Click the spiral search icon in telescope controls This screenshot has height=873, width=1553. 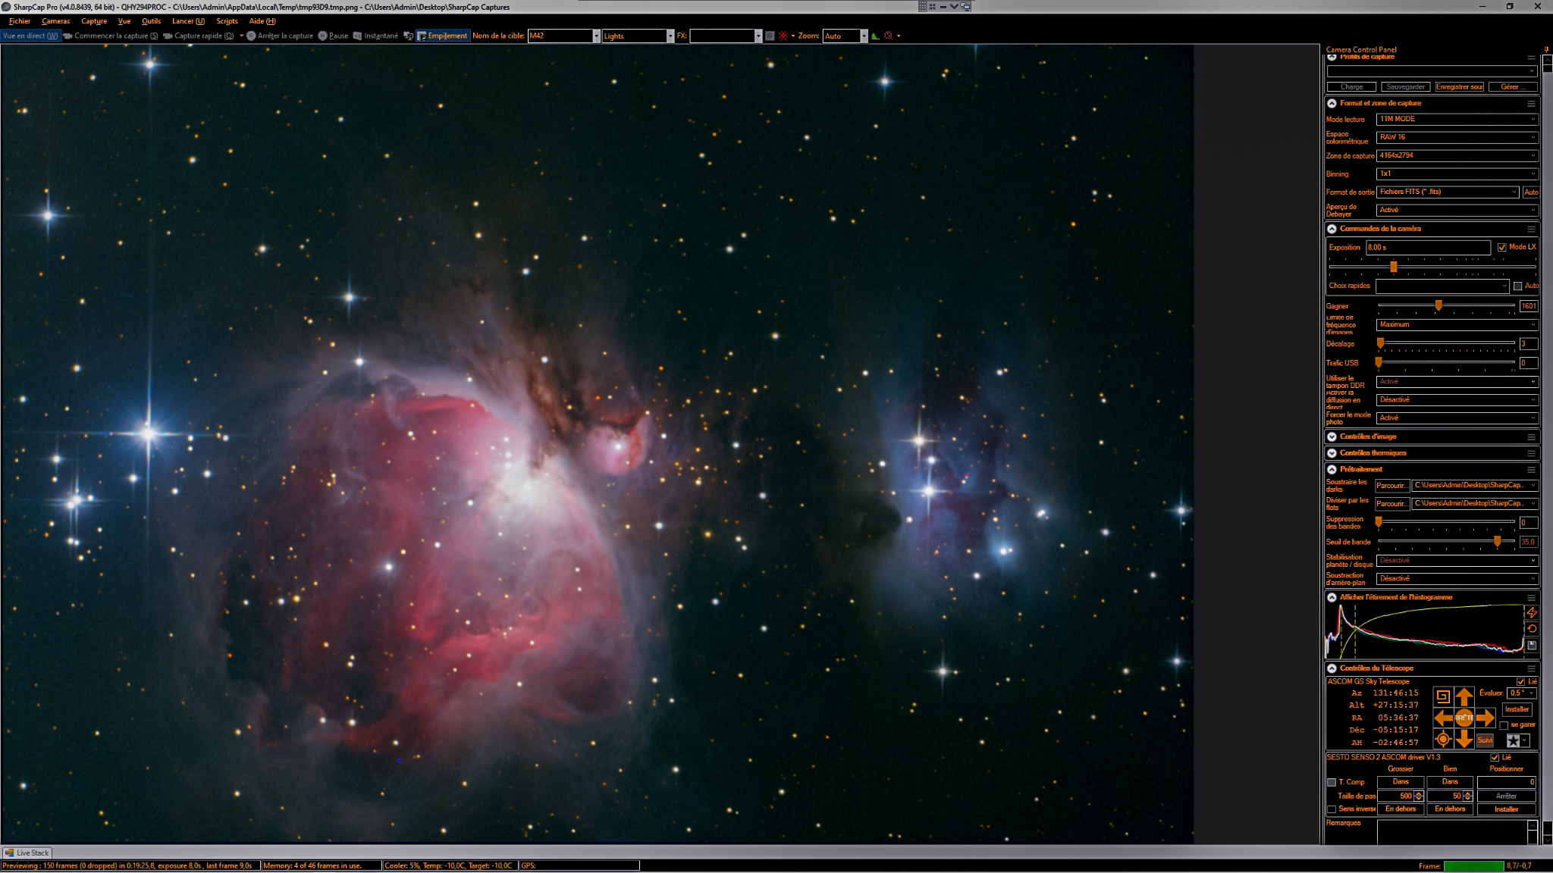[1443, 696]
